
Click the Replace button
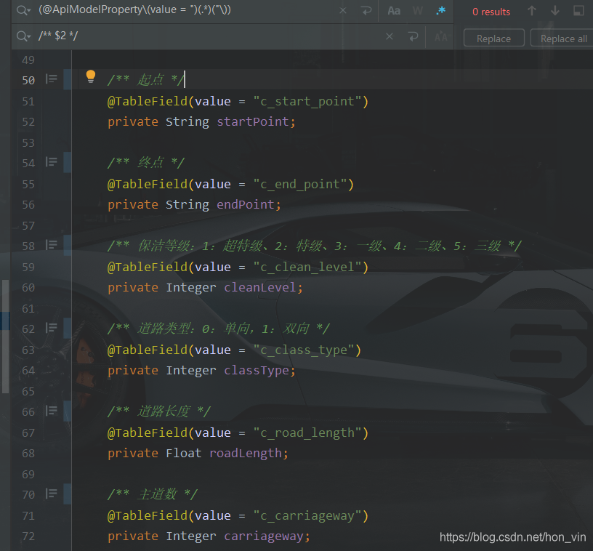coord(493,38)
